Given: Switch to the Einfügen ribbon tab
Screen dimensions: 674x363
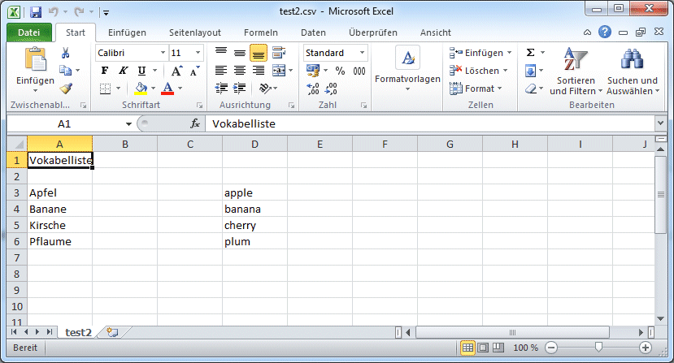Looking at the screenshot, I should pyautogui.click(x=127, y=32).
